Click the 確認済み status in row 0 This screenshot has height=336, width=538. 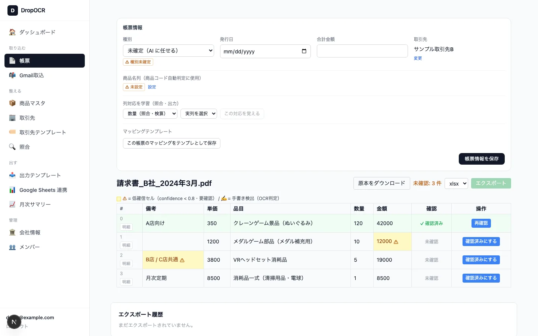click(432, 223)
